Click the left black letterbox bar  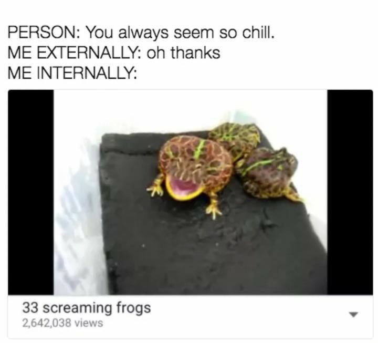[x=31, y=192]
